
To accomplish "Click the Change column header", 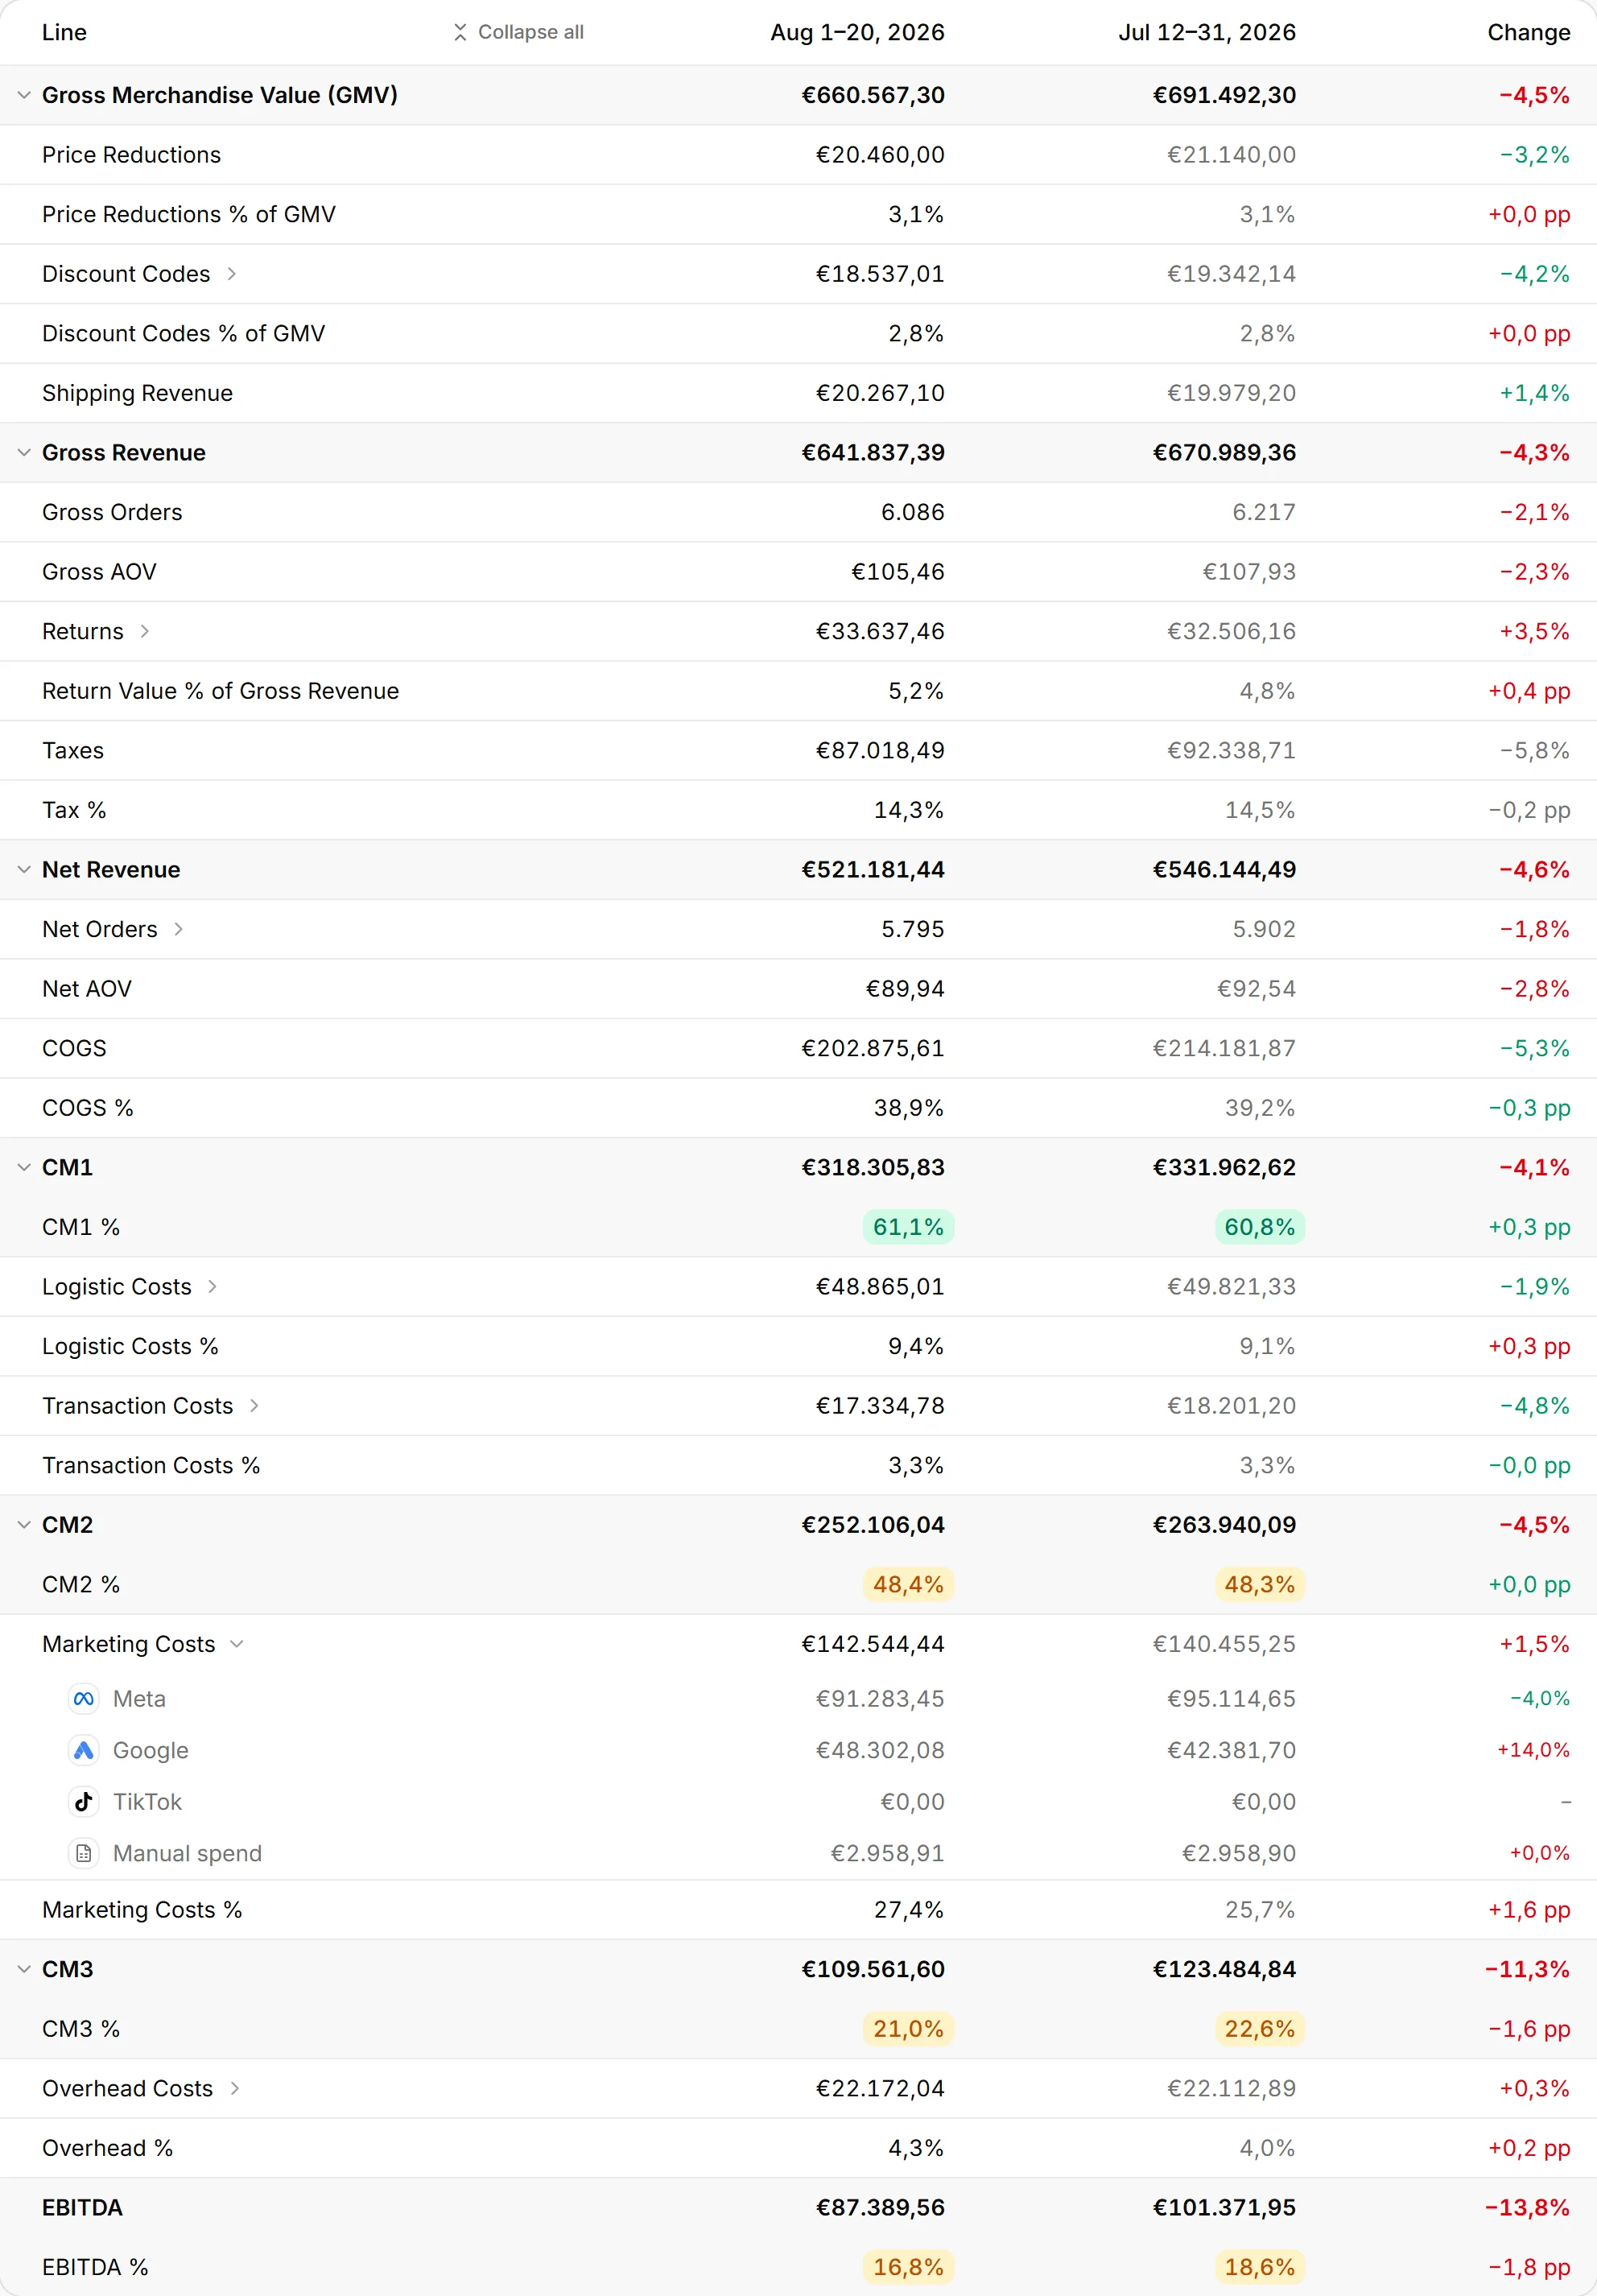I will coord(1529,32).
